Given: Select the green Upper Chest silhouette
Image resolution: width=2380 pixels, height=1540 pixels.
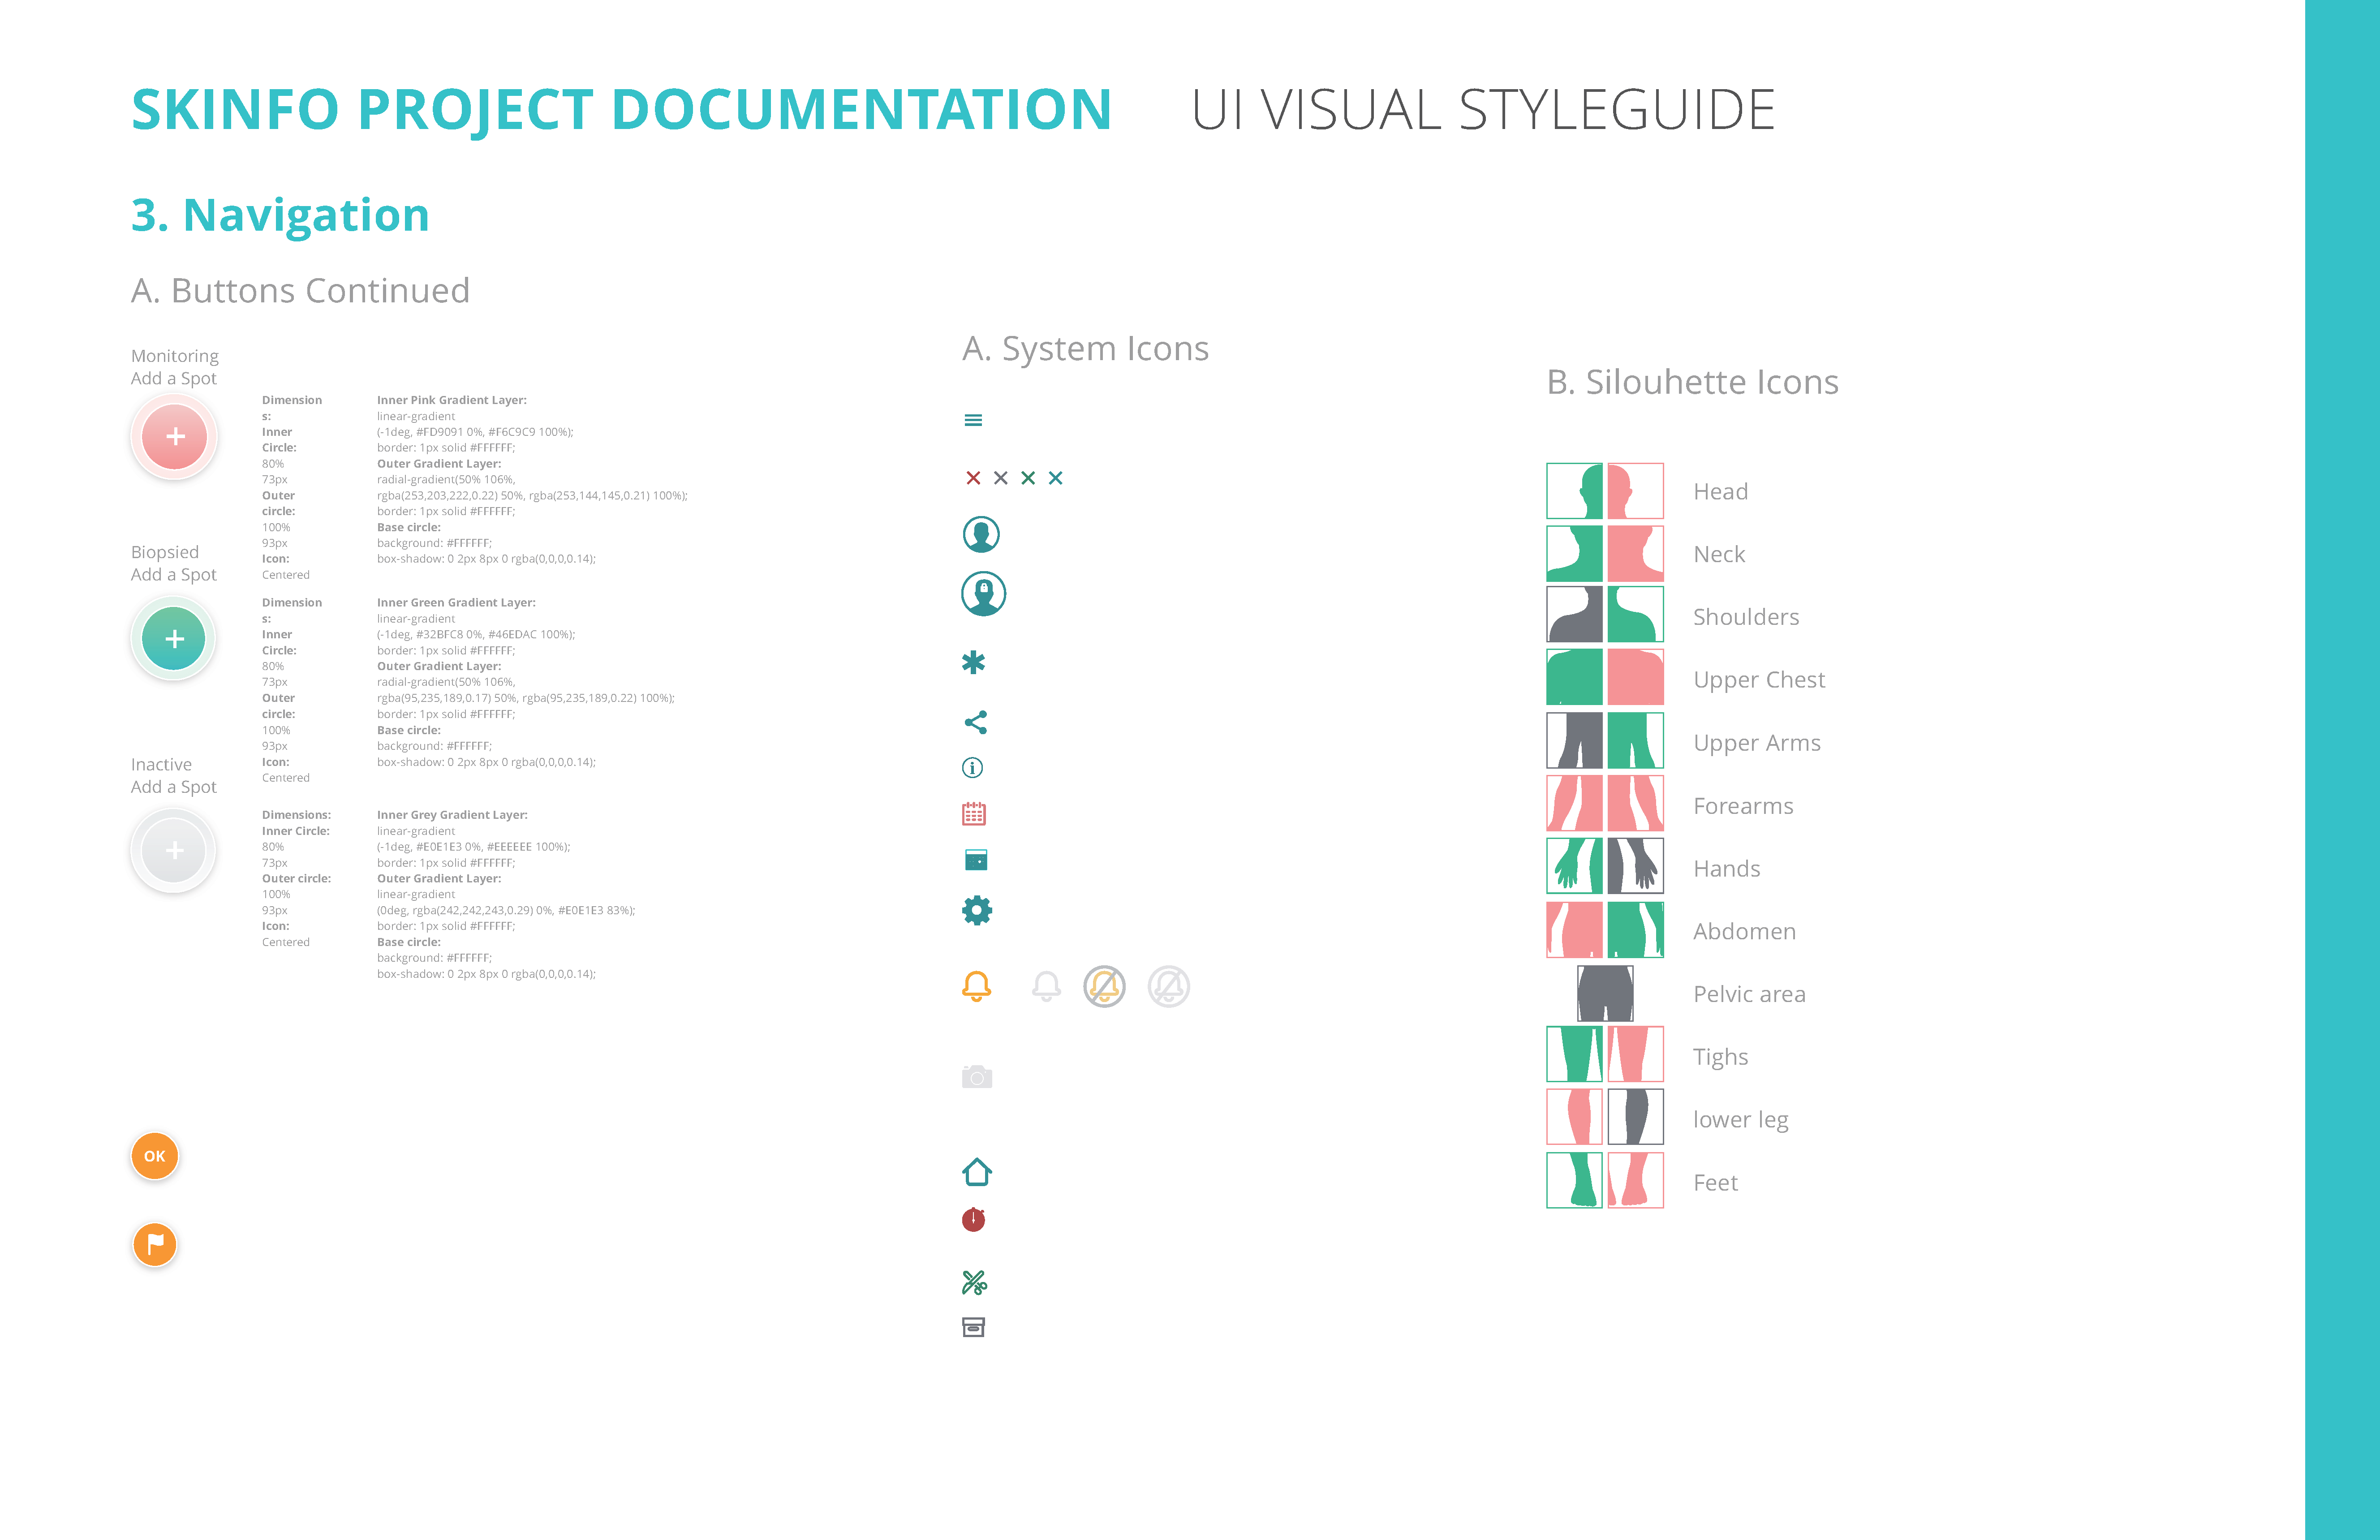Looking at the screenshot, I should click(1575, 677).
